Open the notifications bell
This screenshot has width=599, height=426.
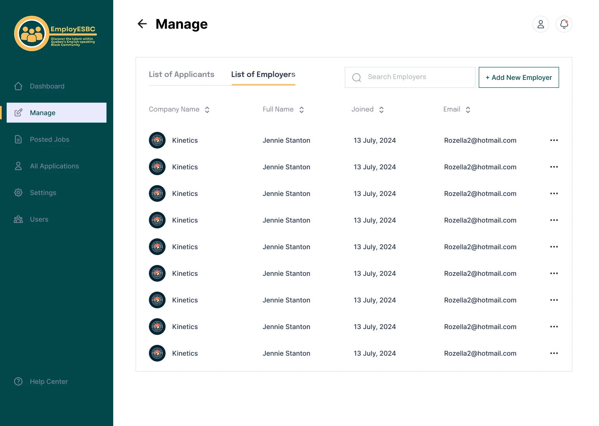tap(564, 24)
